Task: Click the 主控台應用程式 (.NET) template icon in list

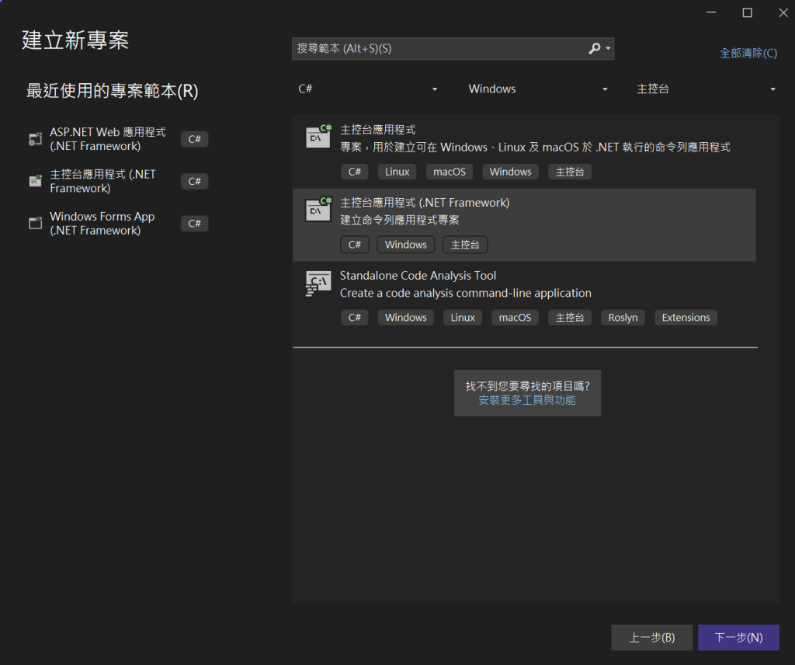Action: point(318,136)
